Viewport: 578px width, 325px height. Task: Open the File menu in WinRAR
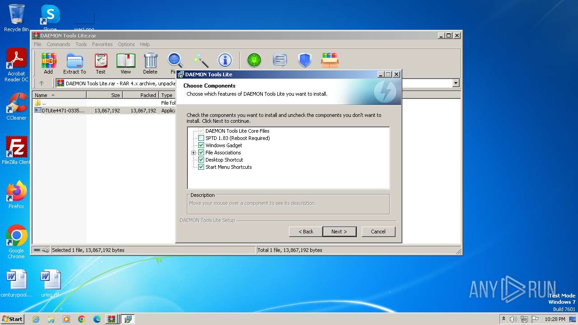[37, 44]
